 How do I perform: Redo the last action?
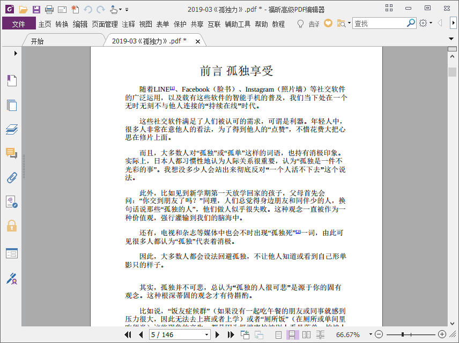click(101, 10)
